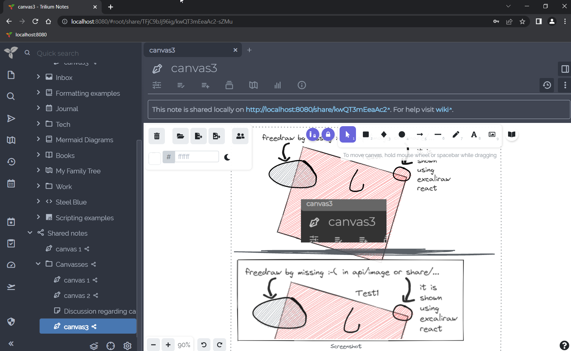Select the Rectangle tool

(366, 134)
